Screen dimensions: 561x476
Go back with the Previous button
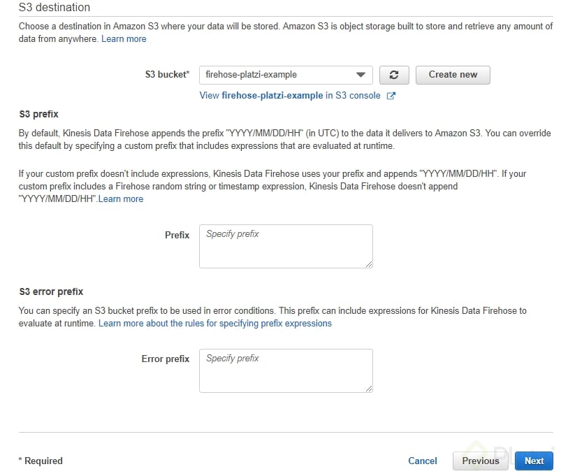pos(481,461)
